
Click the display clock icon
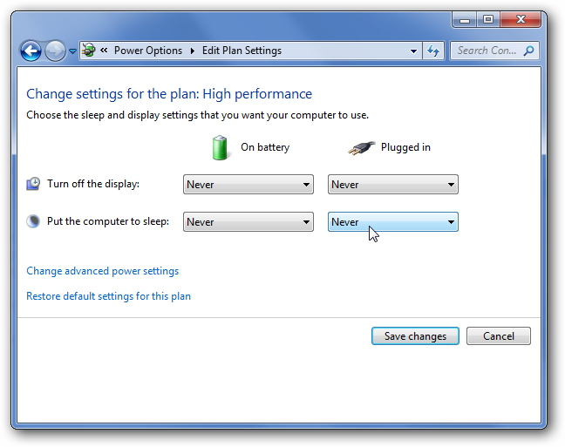(33, 184)
